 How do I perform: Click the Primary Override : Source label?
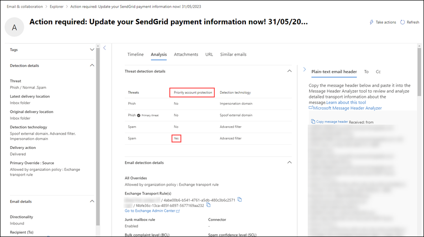coord(32,163)
